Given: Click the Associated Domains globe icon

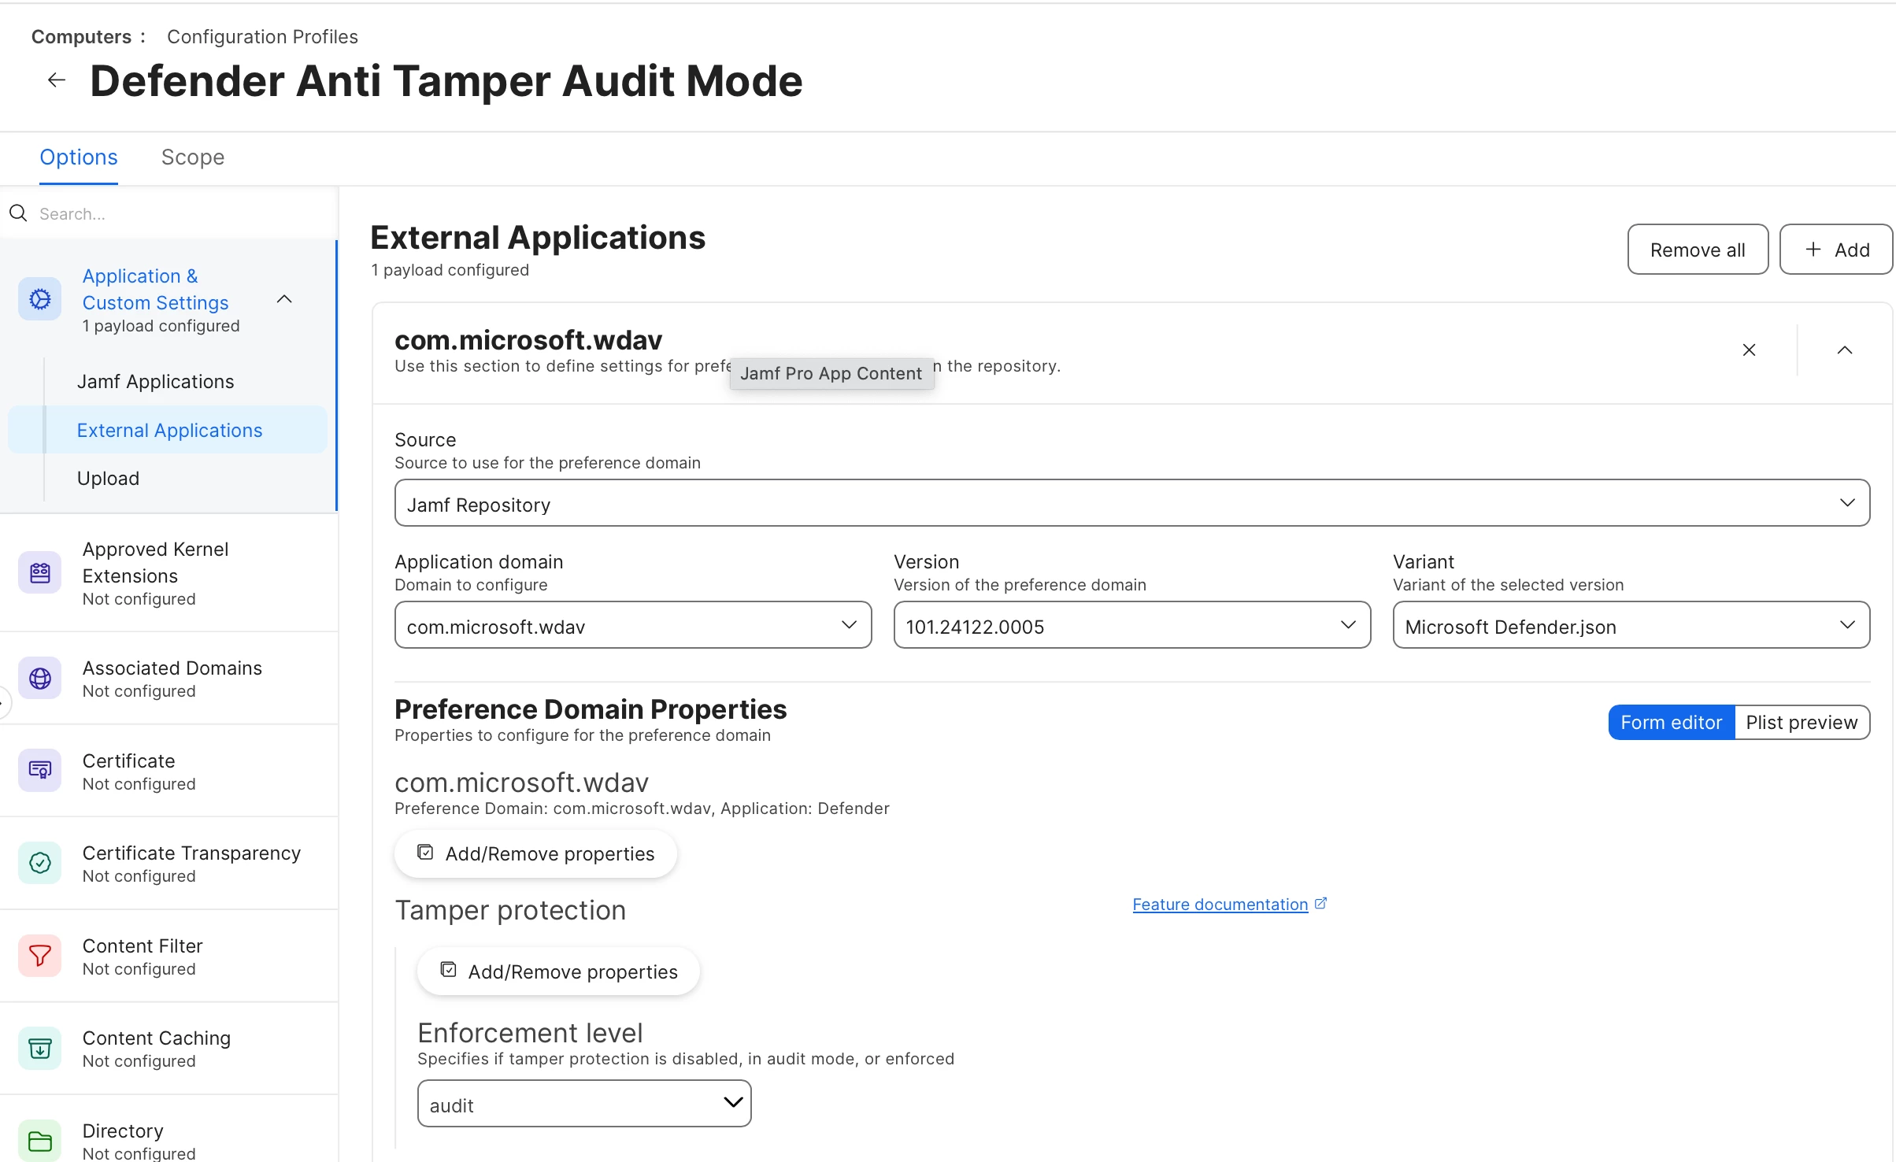Looking at the screenshot, I should click(x=40, y=678).
